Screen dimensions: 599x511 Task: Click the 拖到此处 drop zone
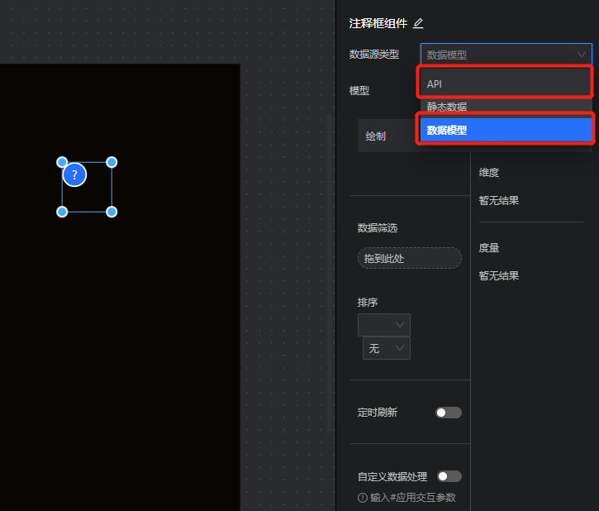tap(409, 259)
